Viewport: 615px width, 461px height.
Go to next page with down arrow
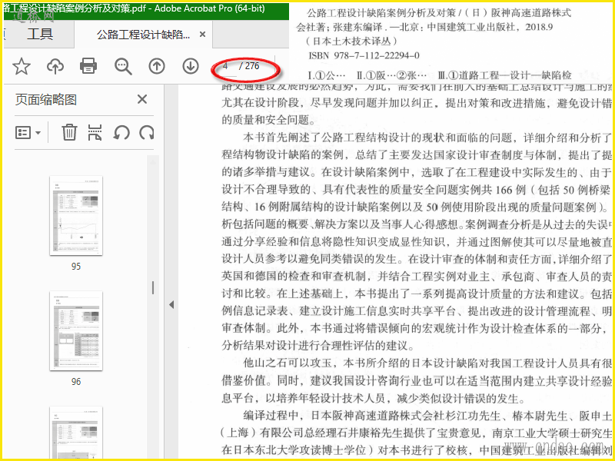tap(190, 66)
